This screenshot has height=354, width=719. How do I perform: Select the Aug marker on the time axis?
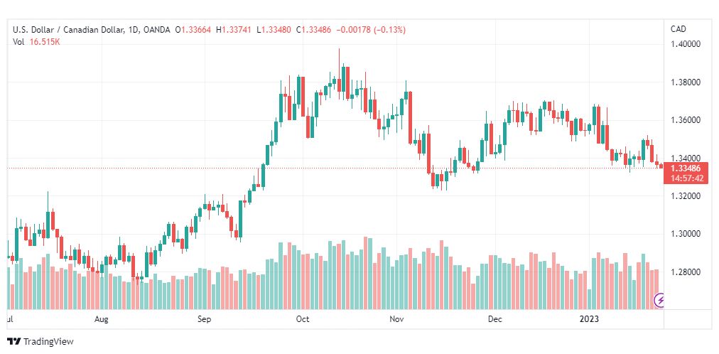click(102, 319)
